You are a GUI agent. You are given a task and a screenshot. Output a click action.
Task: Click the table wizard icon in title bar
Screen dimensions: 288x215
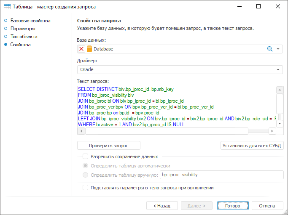tap(7, 7)
